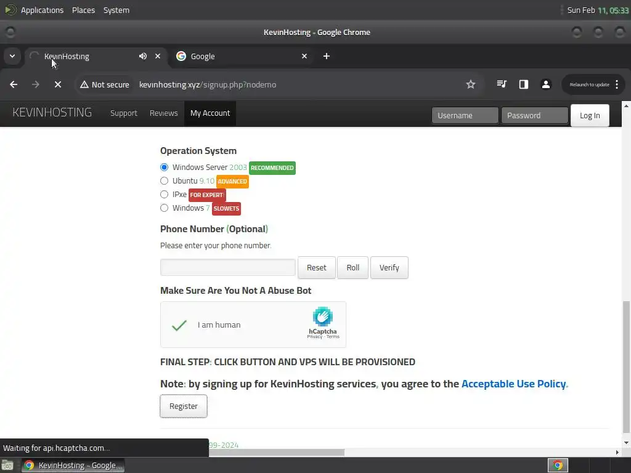Click the phone number input field
This screenshot has height=473, width=631.
point(228,267)
